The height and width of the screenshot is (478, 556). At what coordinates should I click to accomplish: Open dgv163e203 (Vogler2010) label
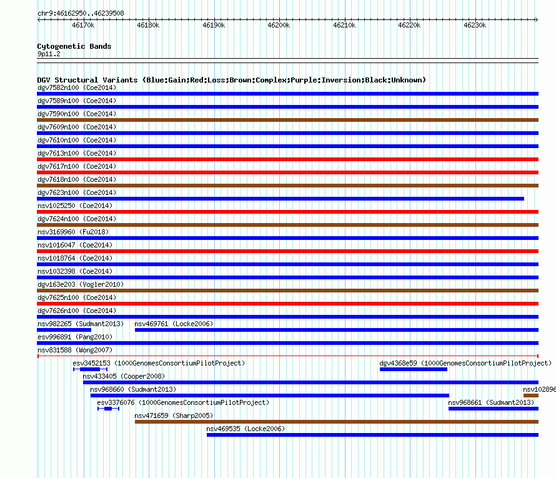coord(81,284)
